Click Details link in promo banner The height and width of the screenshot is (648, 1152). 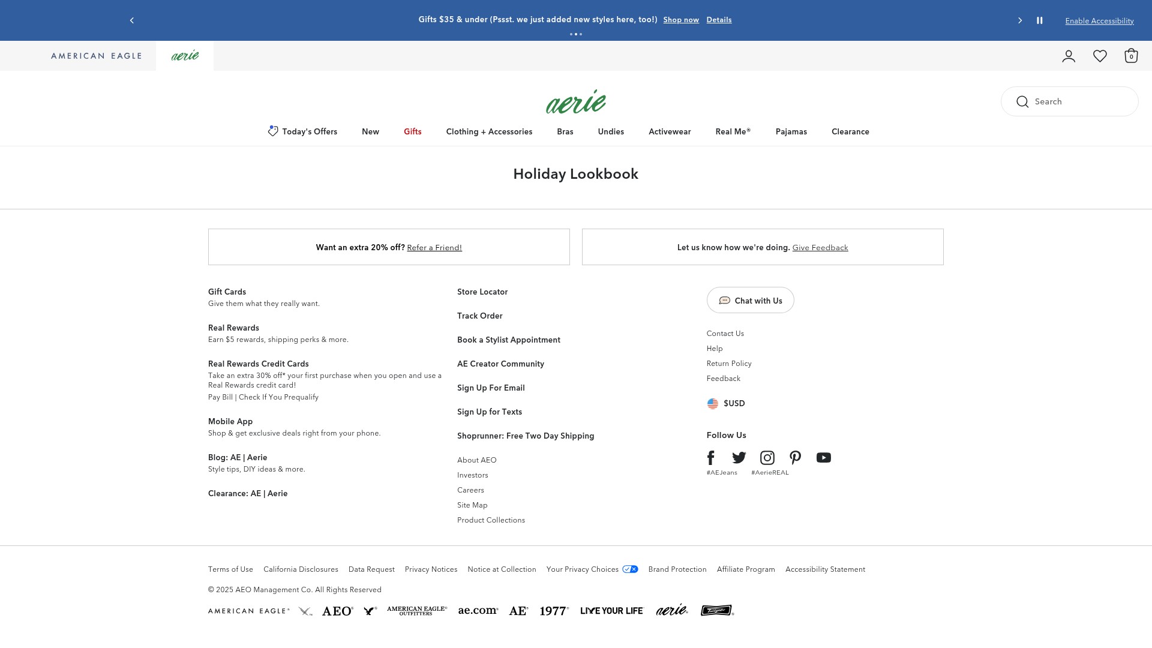coord(719,20)
